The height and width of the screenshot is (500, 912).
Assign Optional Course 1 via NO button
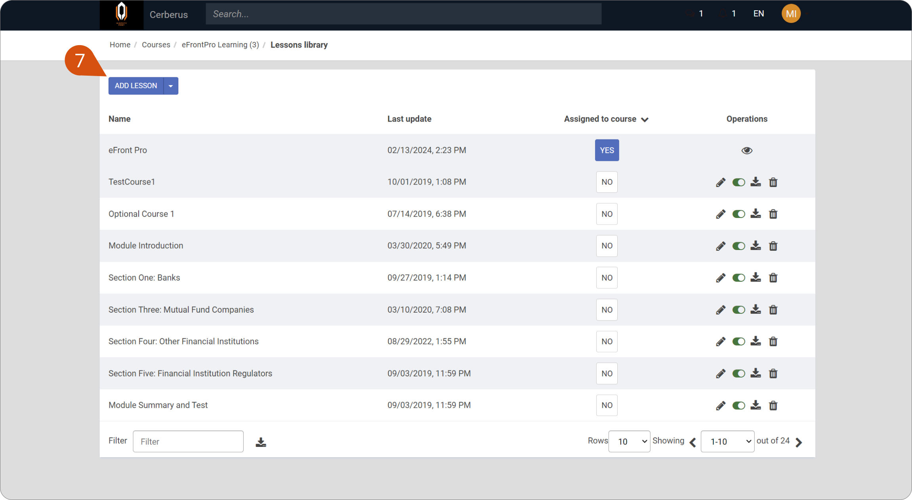607,214
